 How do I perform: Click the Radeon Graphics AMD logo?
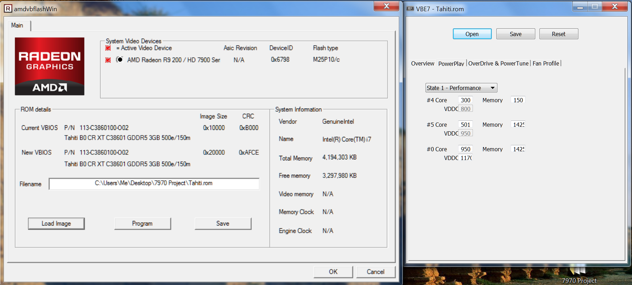pos(49,66)
